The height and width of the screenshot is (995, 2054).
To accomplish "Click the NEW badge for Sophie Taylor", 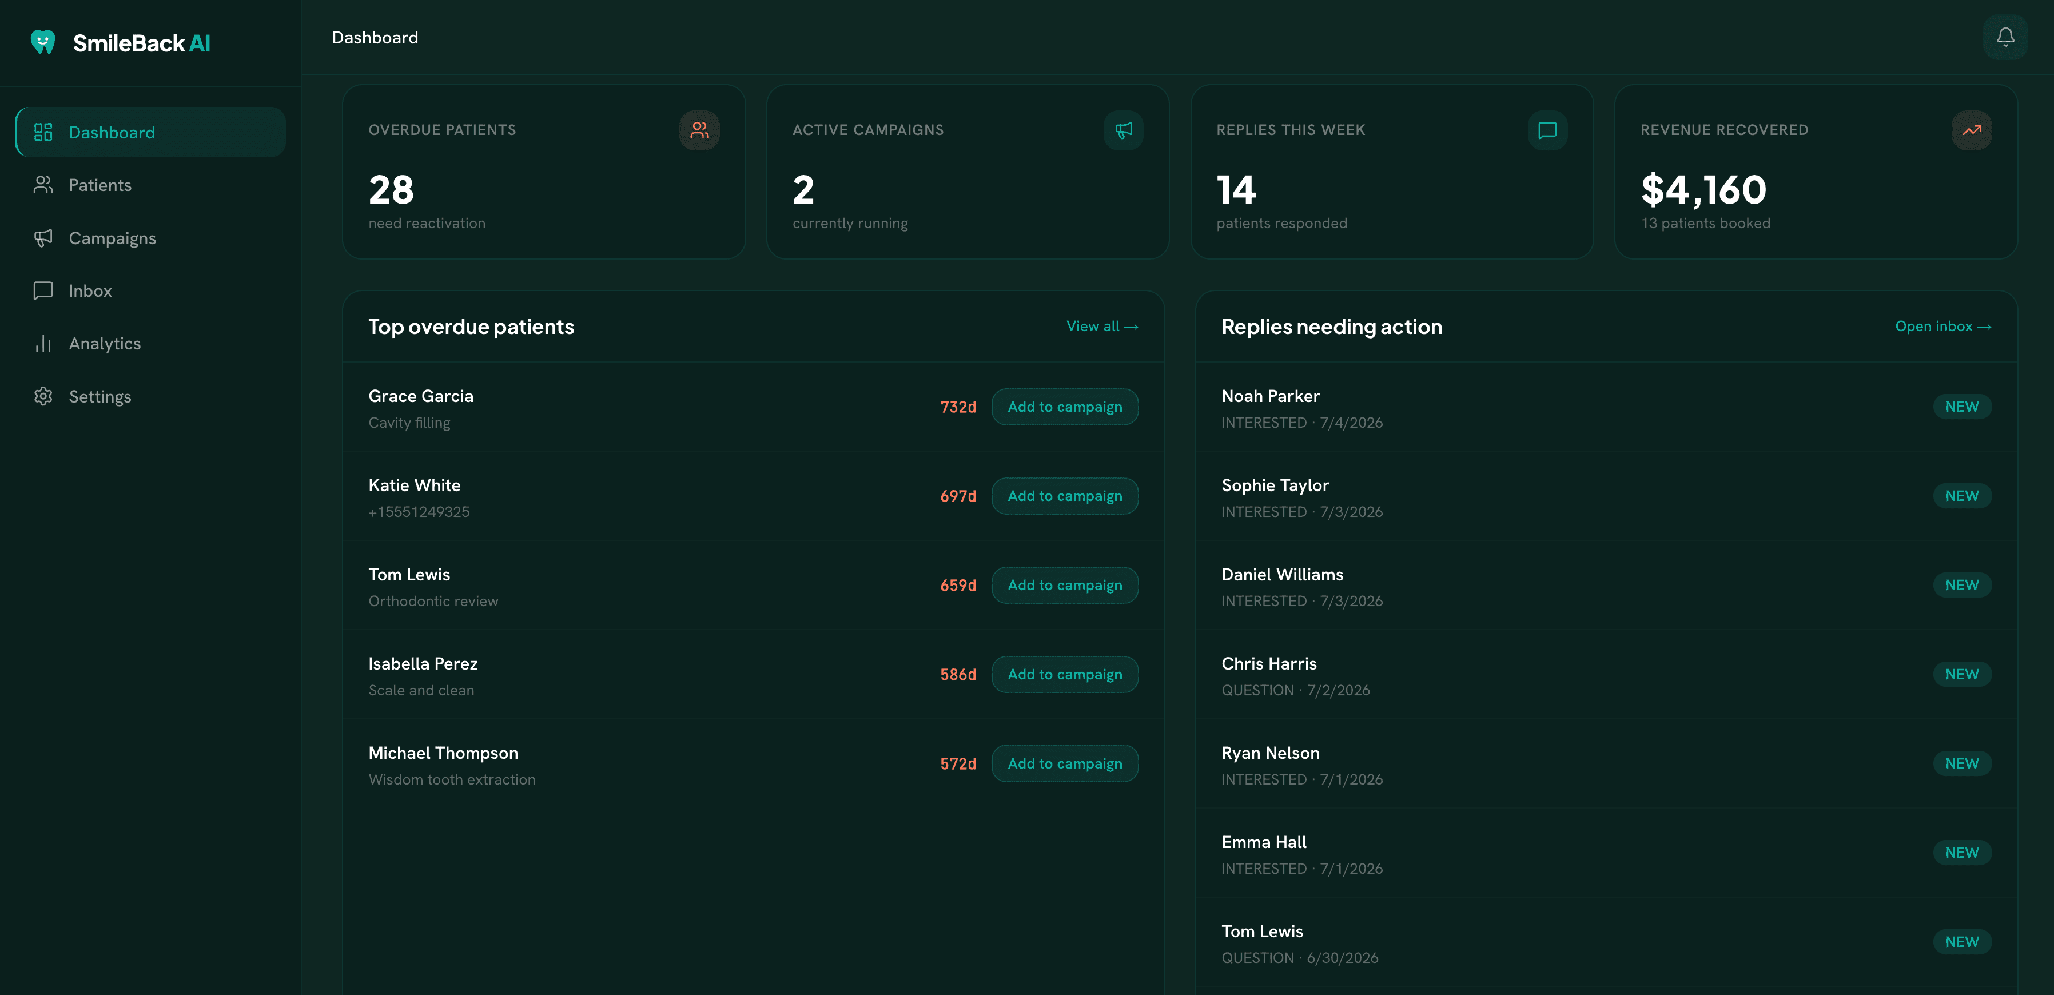I will (1961, 496).
